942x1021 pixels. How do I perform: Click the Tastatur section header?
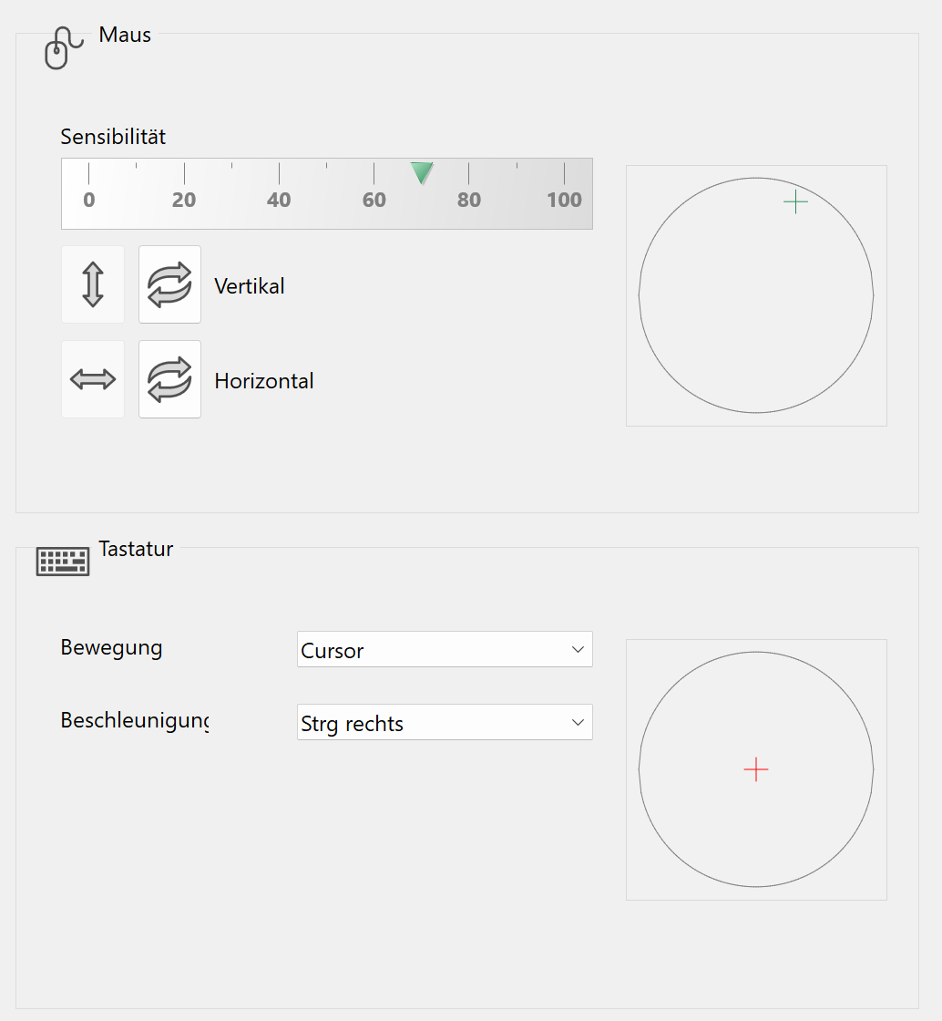pyautogui.click(x=136, y=549)
